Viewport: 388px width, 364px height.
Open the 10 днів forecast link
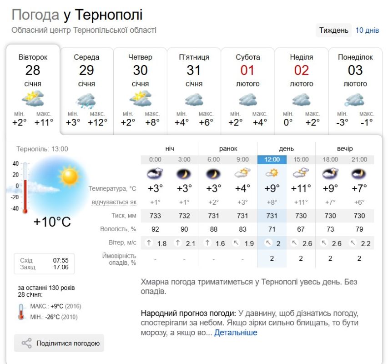coord(367,30)
